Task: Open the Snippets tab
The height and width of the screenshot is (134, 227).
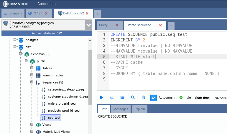Action: 13,14
